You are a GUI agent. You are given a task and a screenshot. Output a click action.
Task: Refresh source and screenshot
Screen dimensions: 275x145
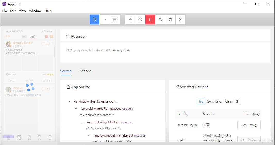(140, 20)
